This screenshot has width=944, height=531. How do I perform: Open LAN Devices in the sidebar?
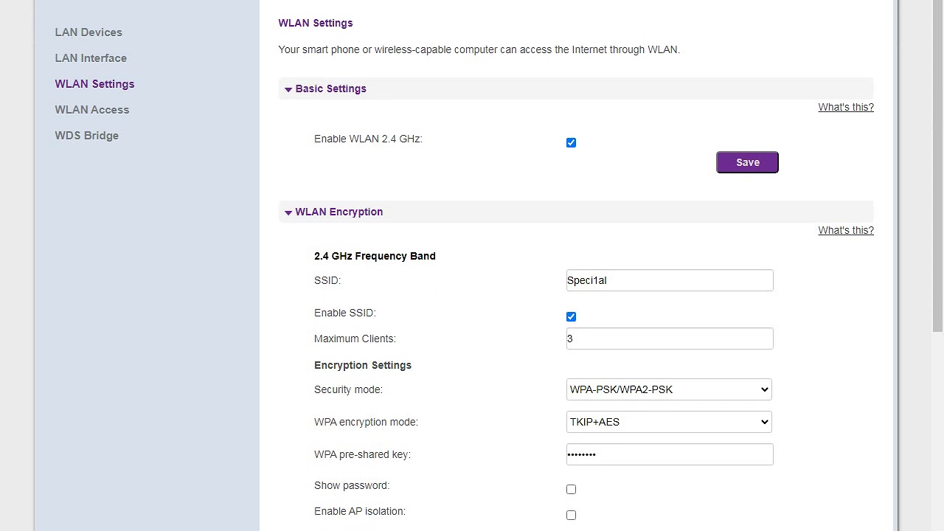[88, 32]
